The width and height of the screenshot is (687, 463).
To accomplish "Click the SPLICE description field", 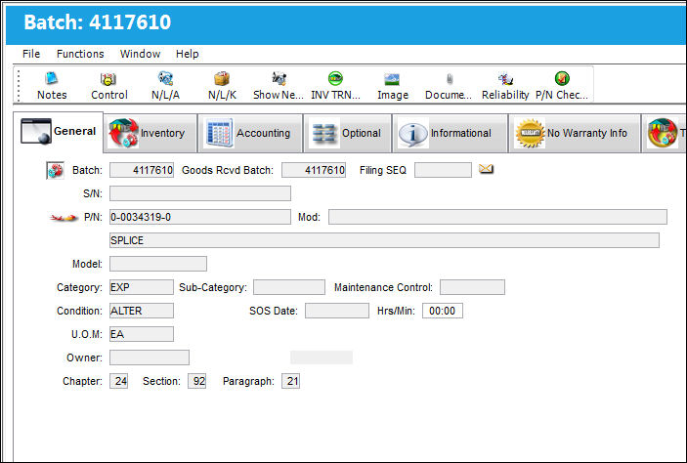I will 384,240.
